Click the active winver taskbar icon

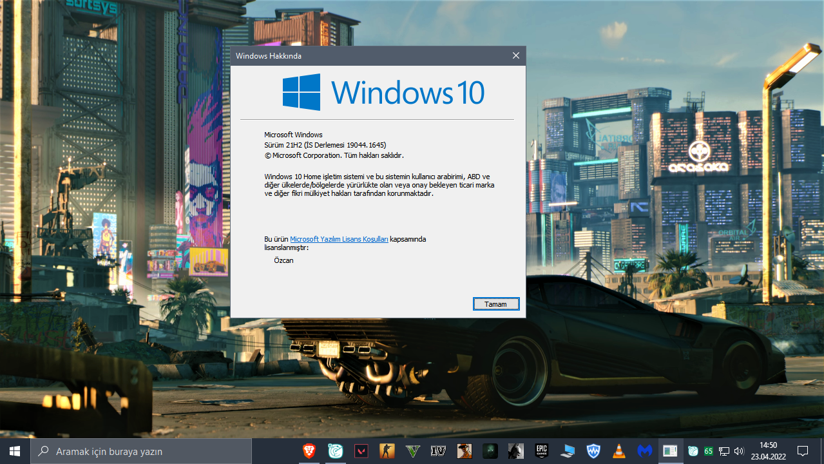[x=671, y=451]
